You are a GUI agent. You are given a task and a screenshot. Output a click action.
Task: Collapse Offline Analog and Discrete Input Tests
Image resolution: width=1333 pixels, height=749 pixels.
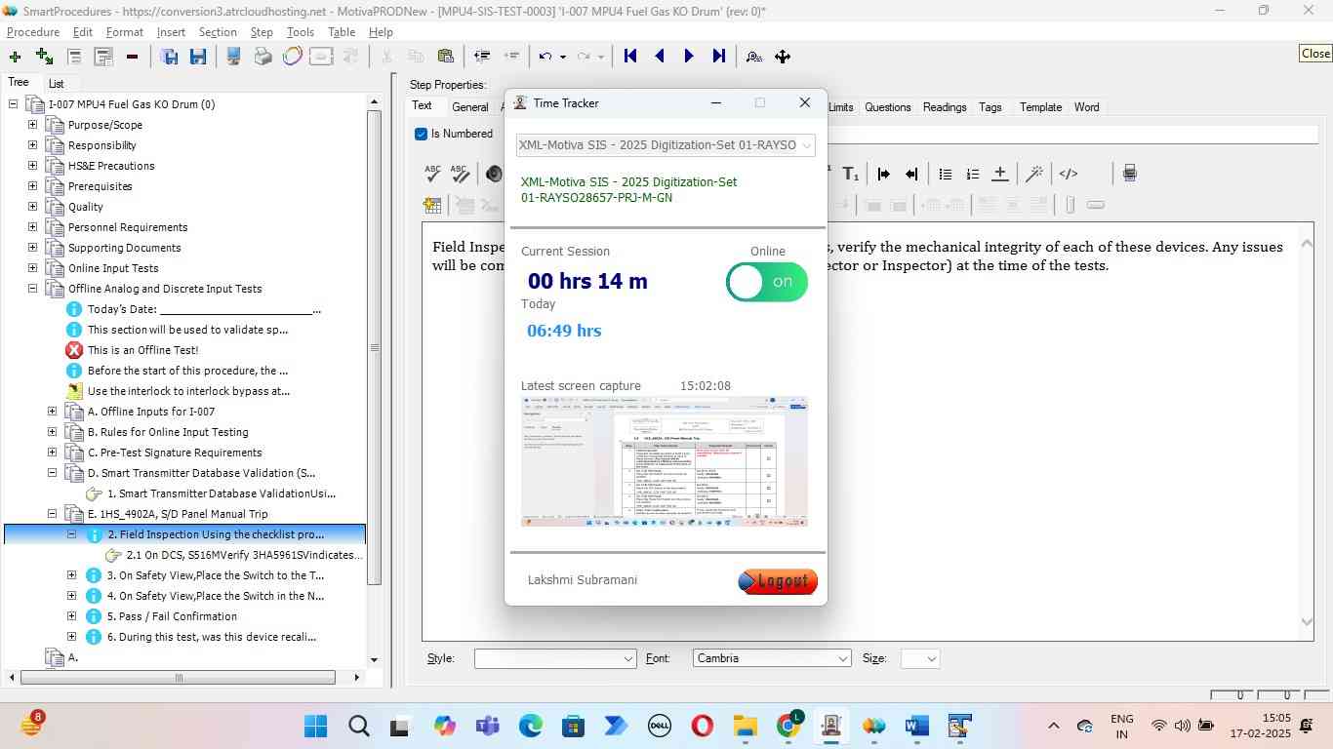(33, 289)
